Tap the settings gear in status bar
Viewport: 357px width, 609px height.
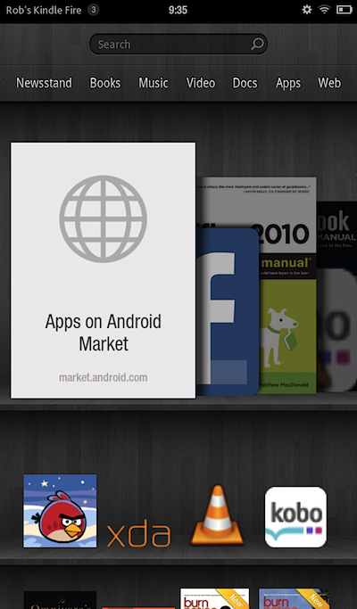(x=307, y=10)
